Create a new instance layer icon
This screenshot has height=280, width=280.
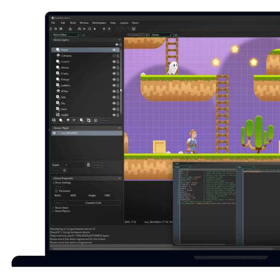pyautogui.click(x=61, y=120)
